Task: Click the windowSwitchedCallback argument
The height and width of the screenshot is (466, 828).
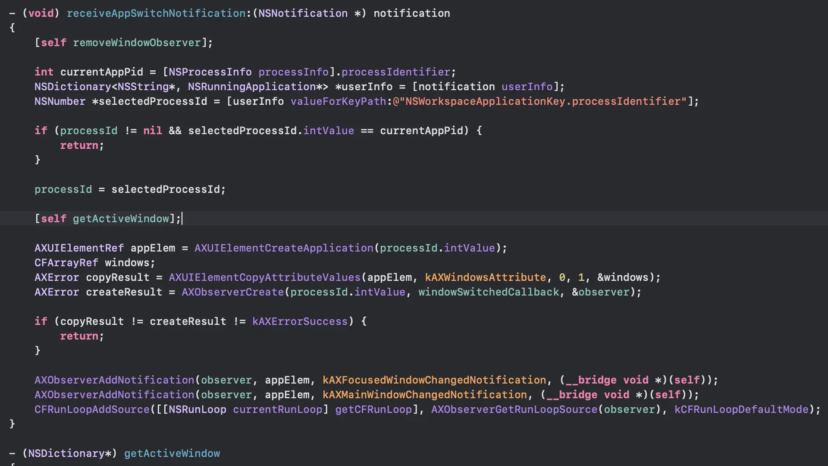Action: pyautogui.click(x=489, y=292)
